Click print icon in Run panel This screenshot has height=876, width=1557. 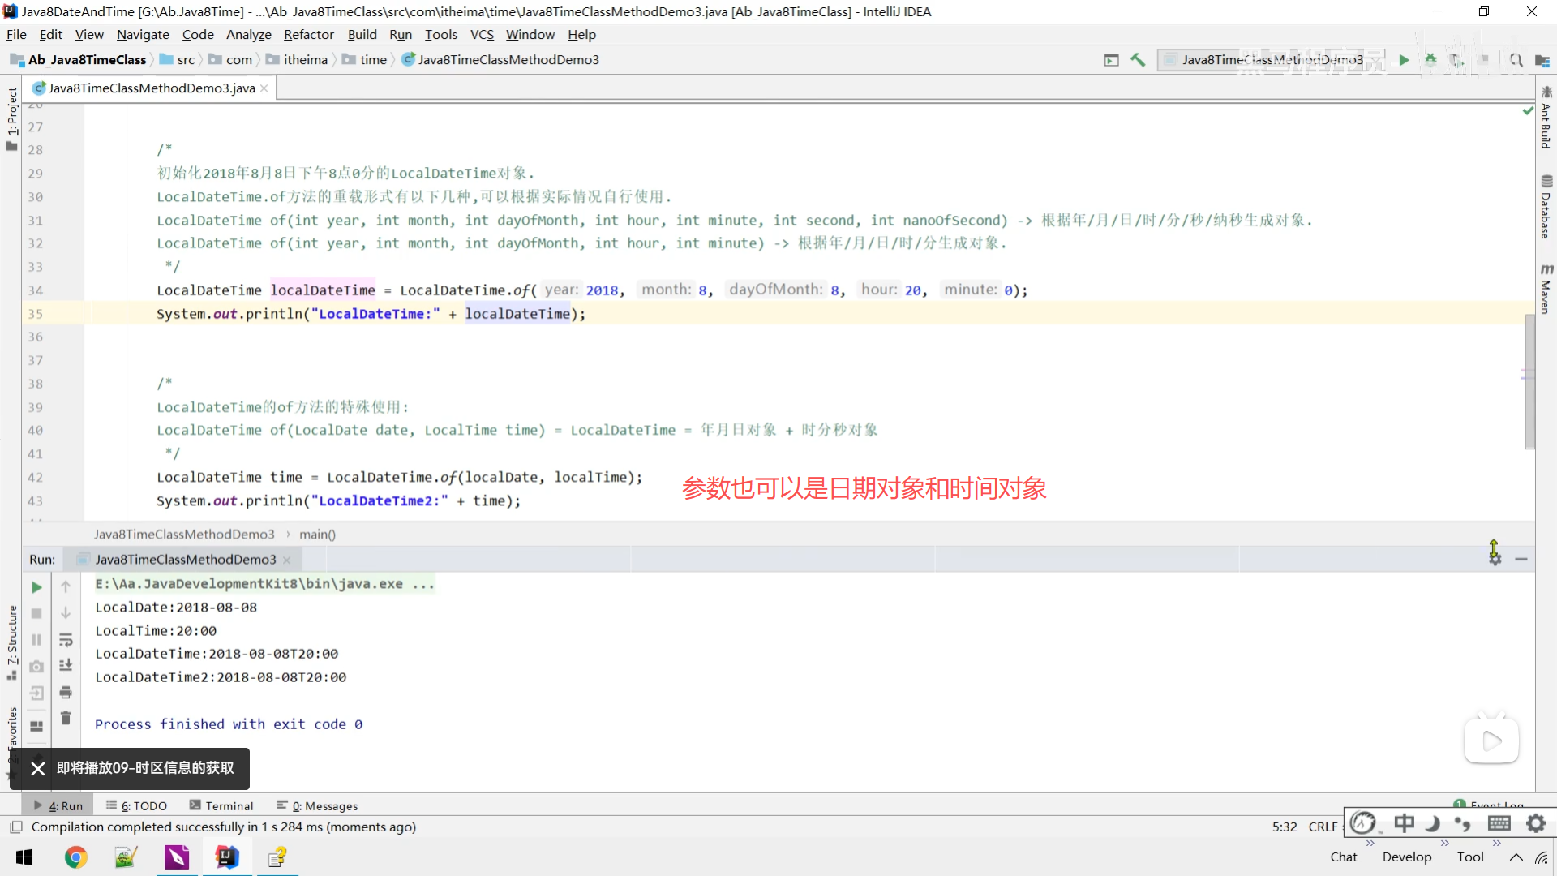tap(66, 692)
